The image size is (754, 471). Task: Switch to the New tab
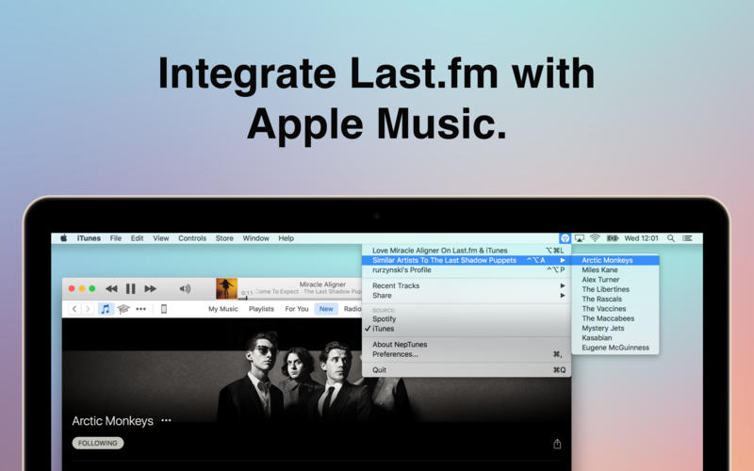[326, 309]
